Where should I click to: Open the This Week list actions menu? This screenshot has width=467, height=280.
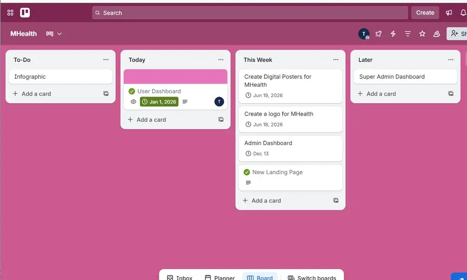[x=335, y=60]
